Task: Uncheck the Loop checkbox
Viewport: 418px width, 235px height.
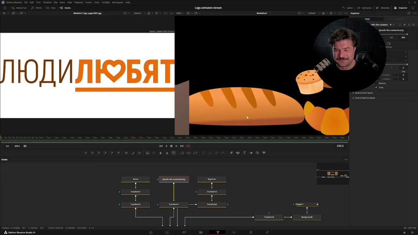Action: [376, 87]
